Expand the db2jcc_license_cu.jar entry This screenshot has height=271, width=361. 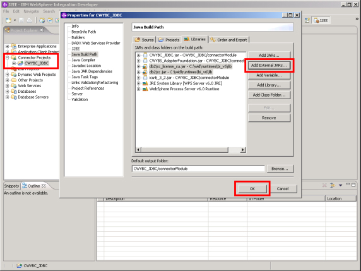tap(138, 66)
